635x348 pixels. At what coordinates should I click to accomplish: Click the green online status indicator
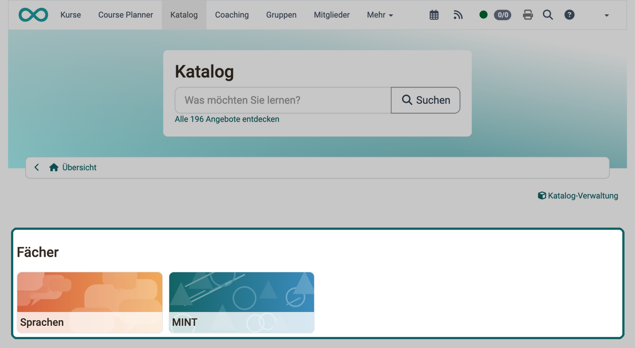[x=483, y=15]
